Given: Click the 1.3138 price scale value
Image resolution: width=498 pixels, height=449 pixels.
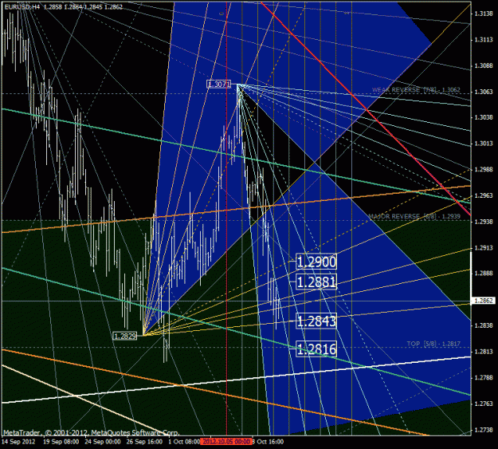Looking at the screenshot, I should click(484, 14).
